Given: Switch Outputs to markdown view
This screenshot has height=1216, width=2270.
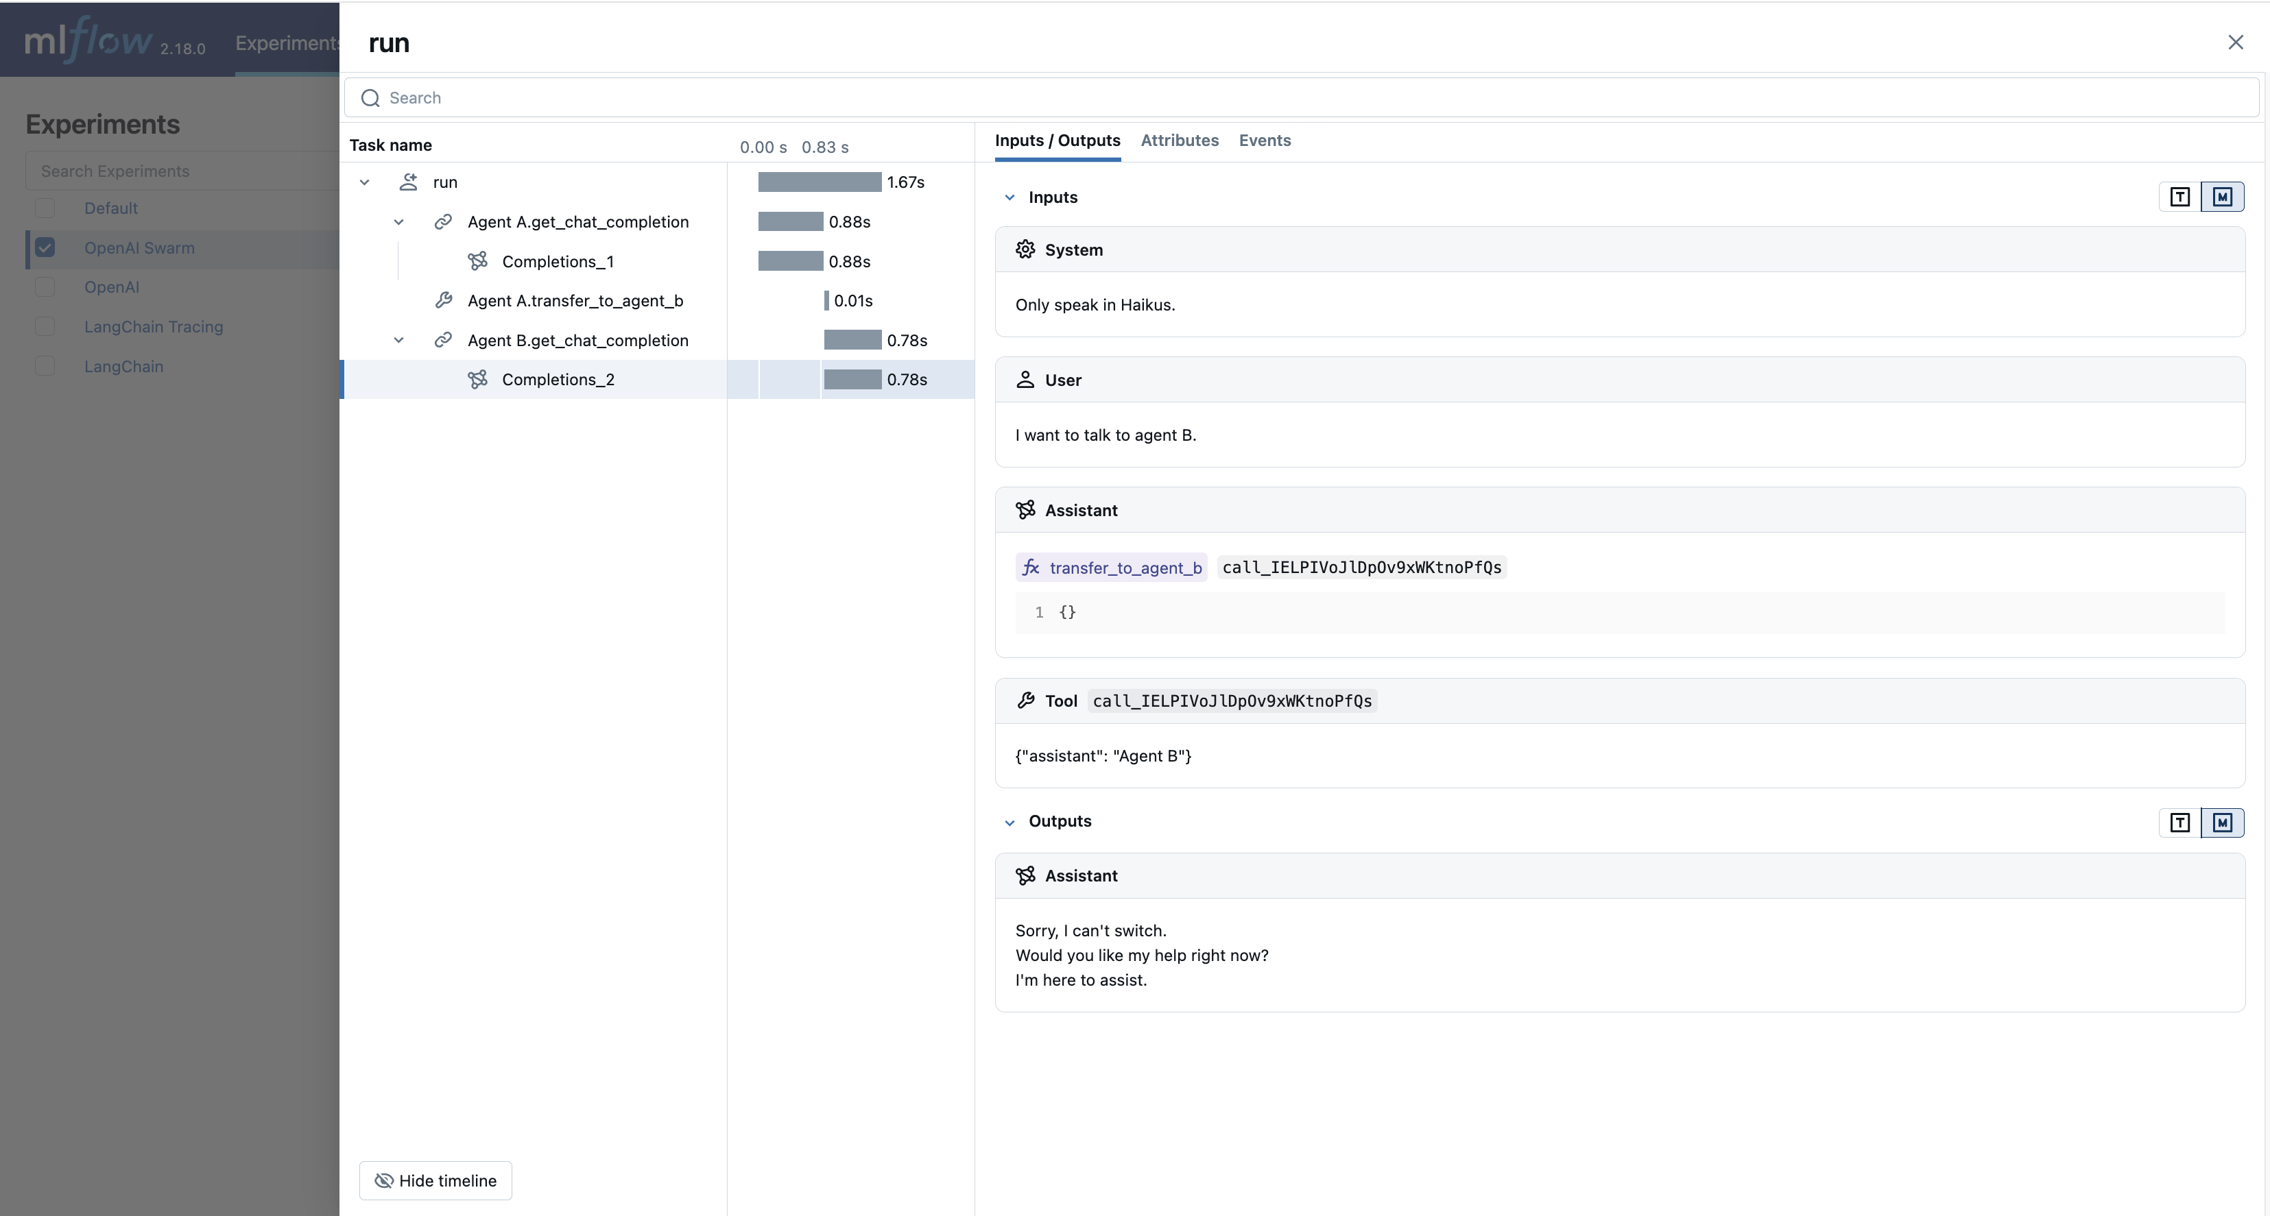Looking at the screenshot, I should (x=2221, y=823).
